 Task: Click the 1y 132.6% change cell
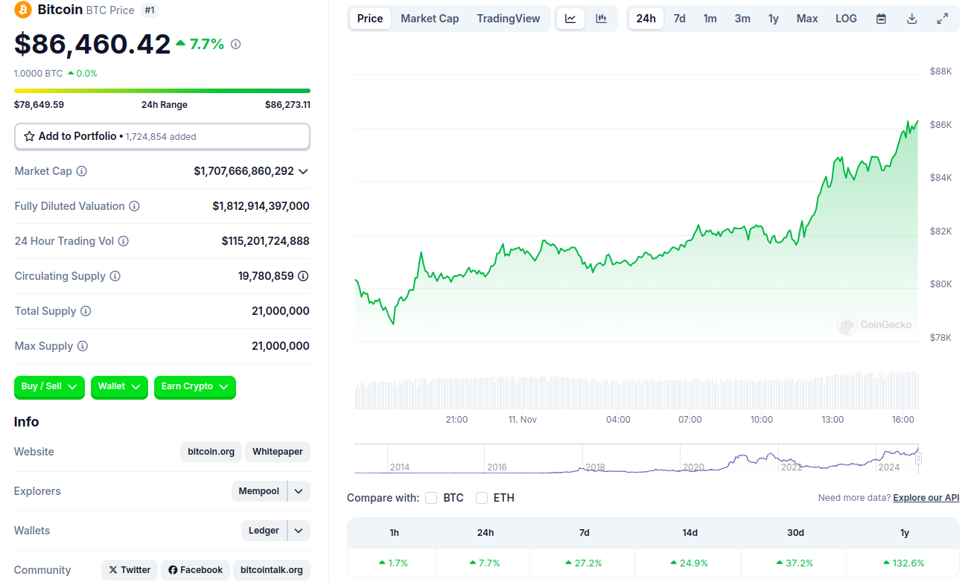pos(903,563)
